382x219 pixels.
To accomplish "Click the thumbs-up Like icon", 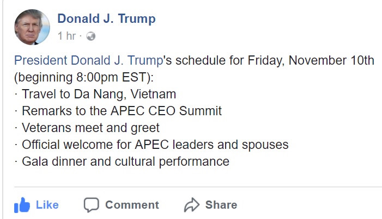I will pos(21,205).
